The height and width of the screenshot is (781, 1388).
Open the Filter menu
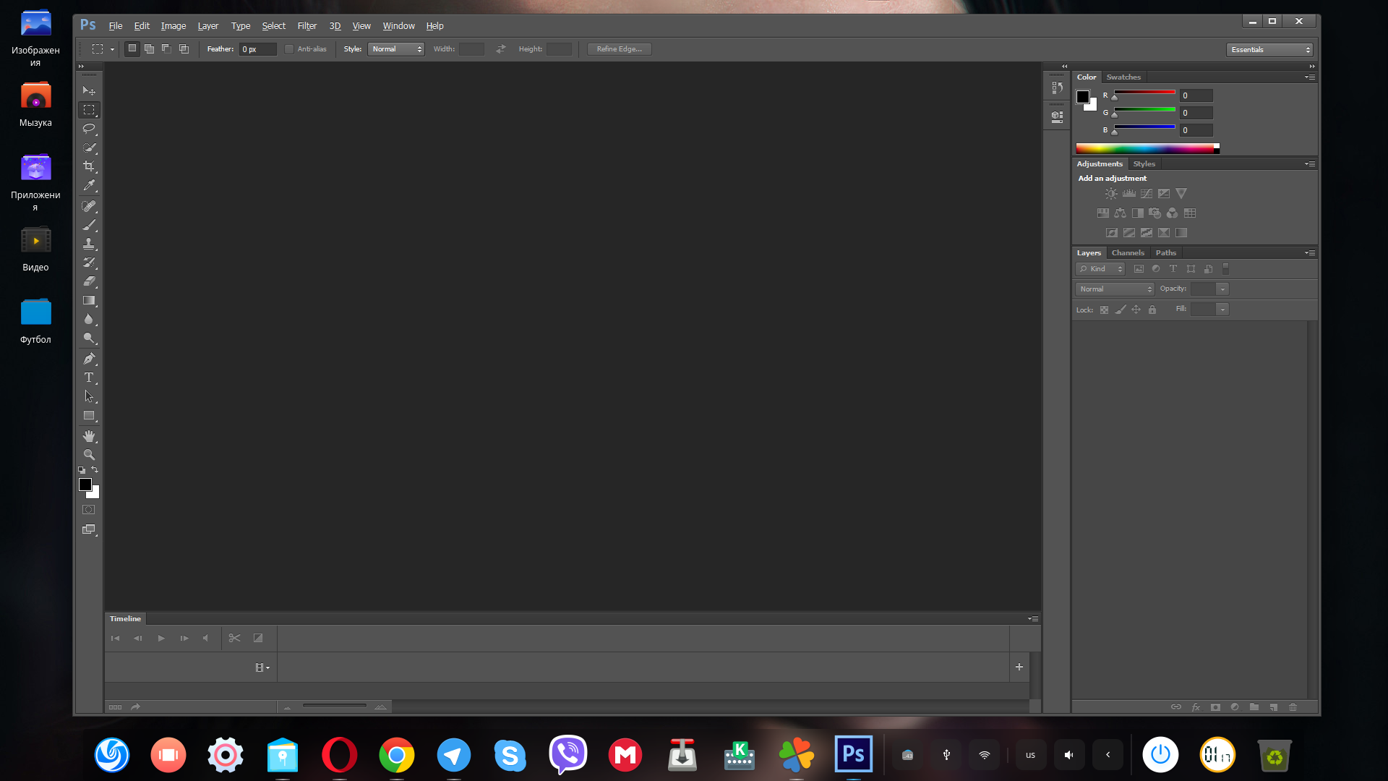tap(306, 26)
